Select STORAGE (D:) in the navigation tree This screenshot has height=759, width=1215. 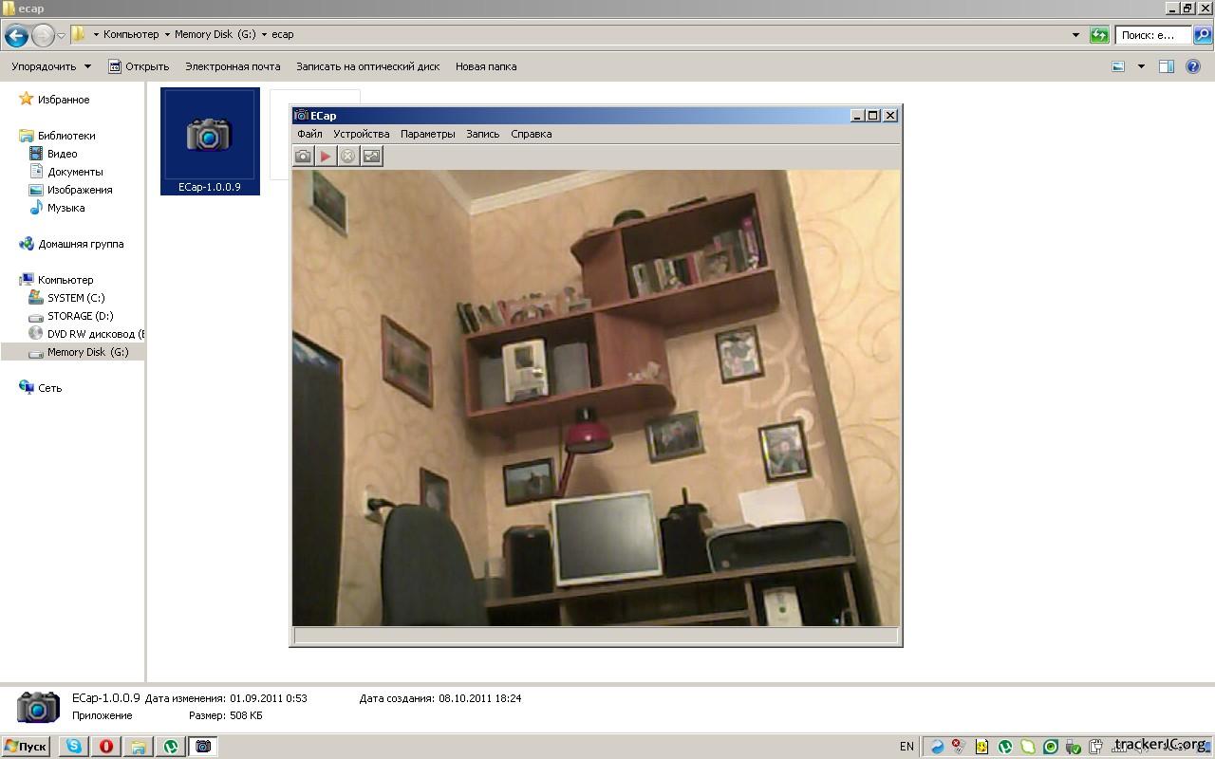(80, 316)
